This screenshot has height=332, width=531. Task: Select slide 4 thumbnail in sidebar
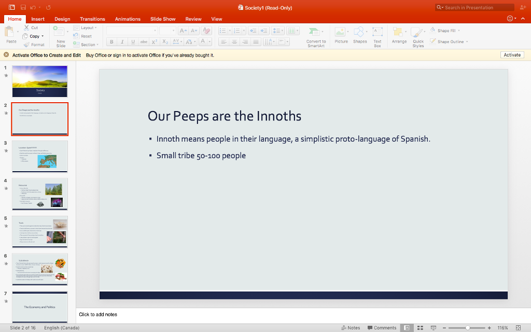point(40,194)
